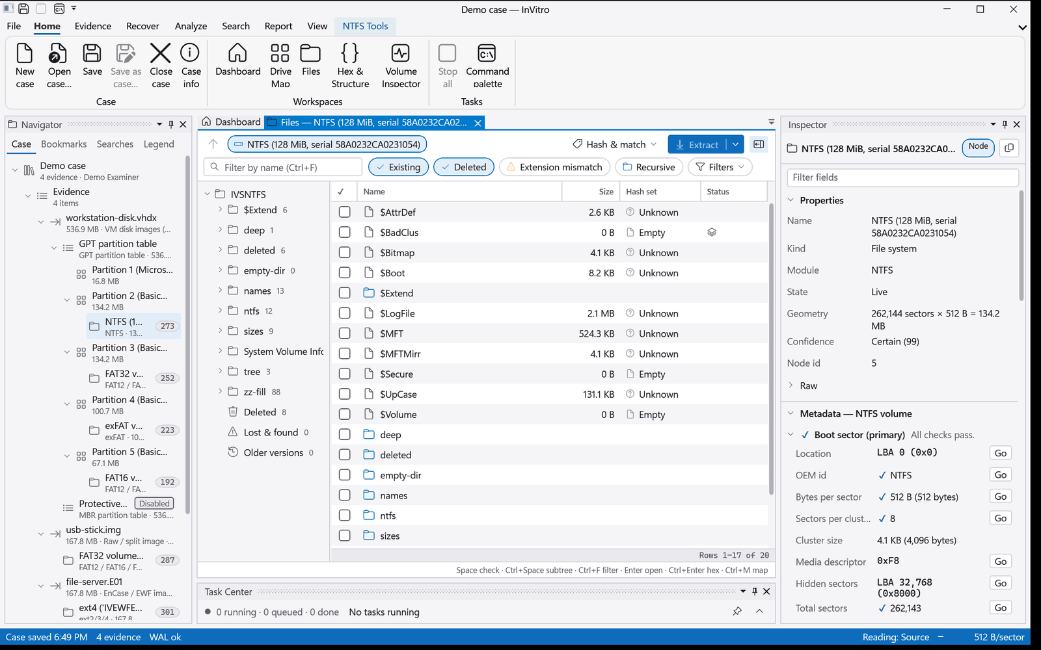Viewport: 1041px width, 650px height.
Task: Click the New case ribbon icon
Action: tap(25, 65)
